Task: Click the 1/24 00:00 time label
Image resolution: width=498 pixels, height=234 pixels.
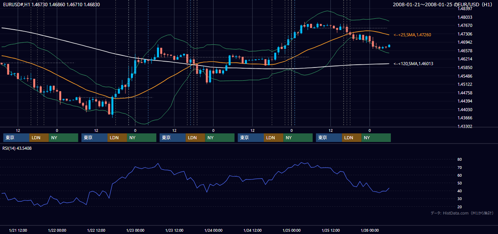Action: [213, 230]
